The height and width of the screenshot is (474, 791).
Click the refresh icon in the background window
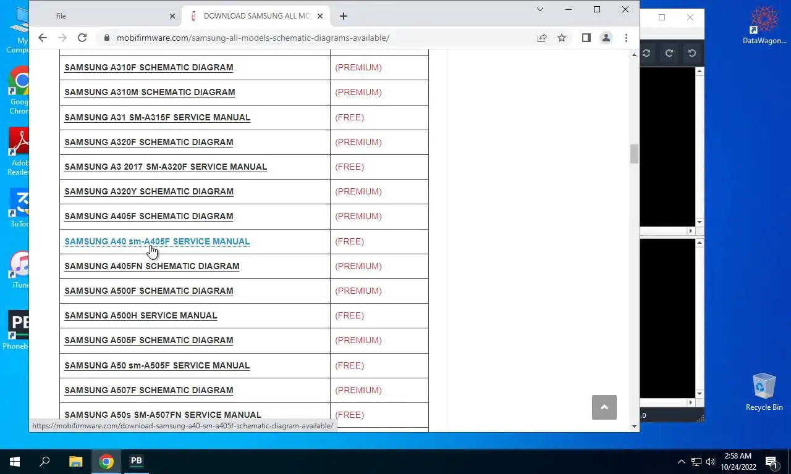click(646, 53)
